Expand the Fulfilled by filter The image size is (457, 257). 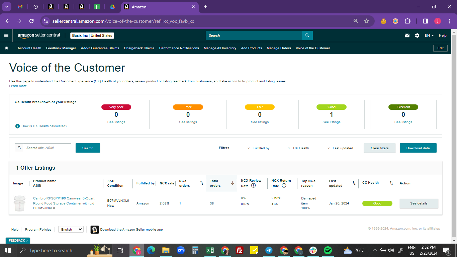259,148
